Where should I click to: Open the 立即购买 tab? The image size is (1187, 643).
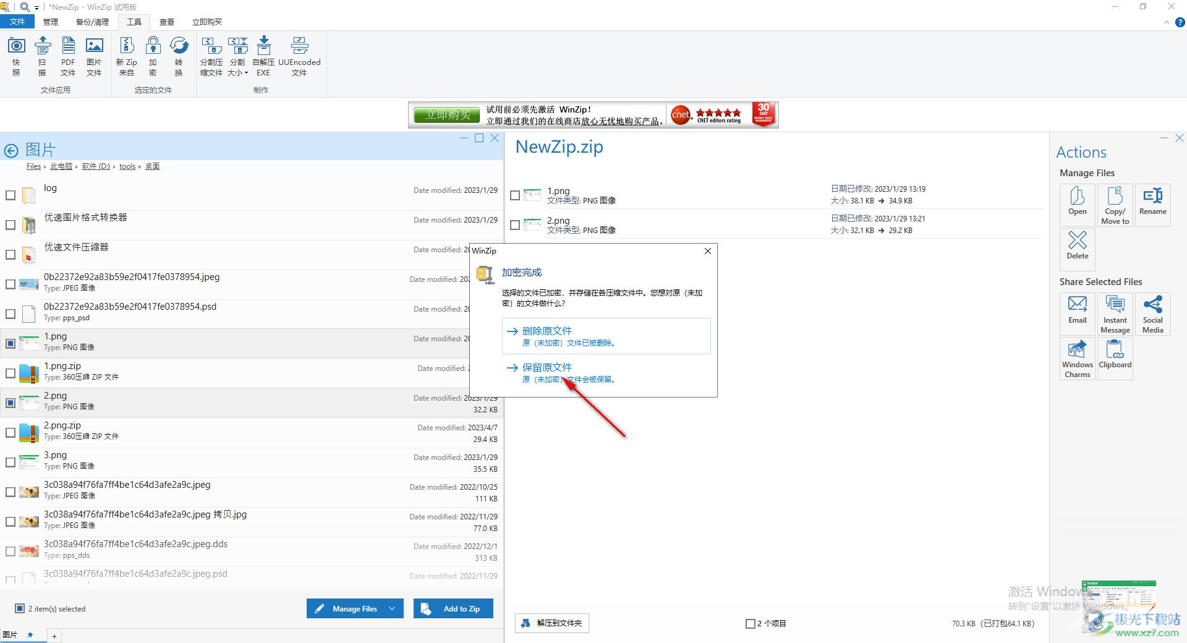pos(207,22)
